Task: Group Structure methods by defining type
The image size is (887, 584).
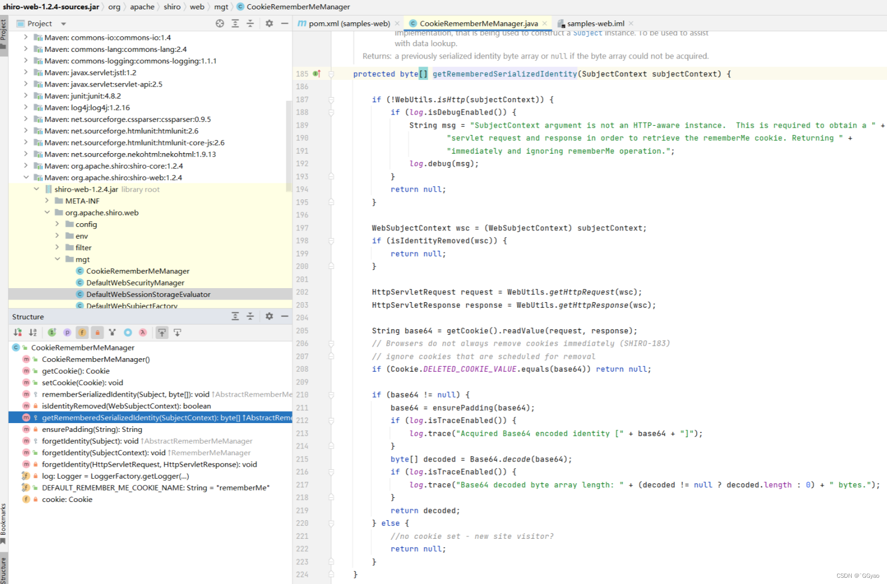Action: coord(52,332)
